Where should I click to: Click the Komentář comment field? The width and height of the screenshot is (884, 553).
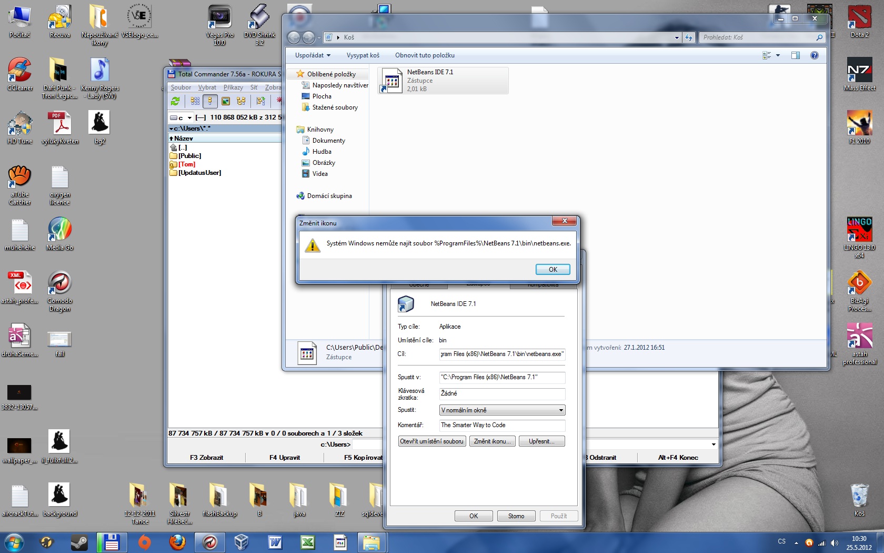point(502,425)
